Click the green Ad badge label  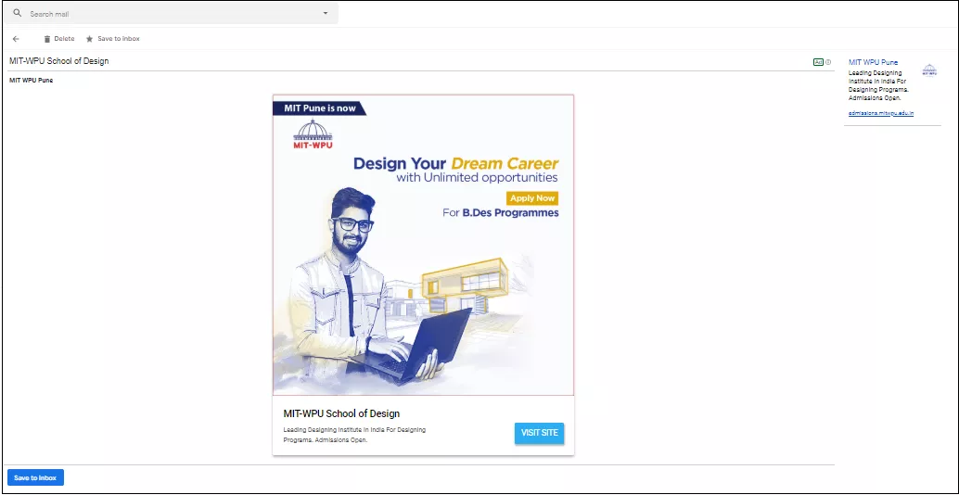point(818,62)
